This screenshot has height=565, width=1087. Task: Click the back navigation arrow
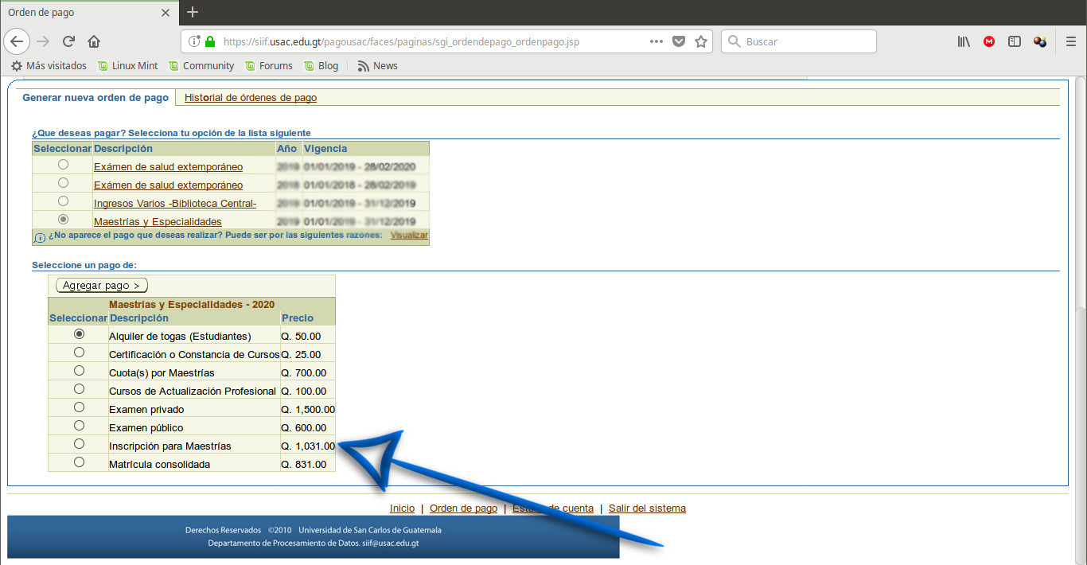click(18, 41)
